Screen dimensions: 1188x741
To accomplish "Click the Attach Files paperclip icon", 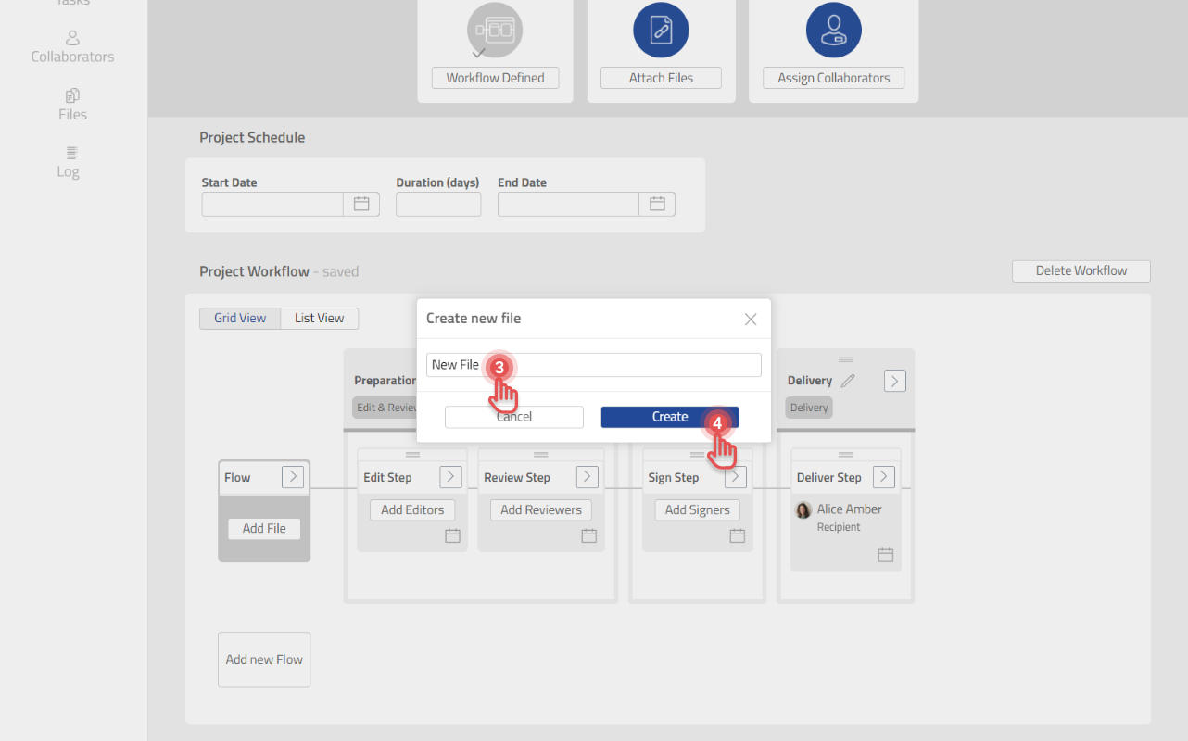I will (661, 30).
